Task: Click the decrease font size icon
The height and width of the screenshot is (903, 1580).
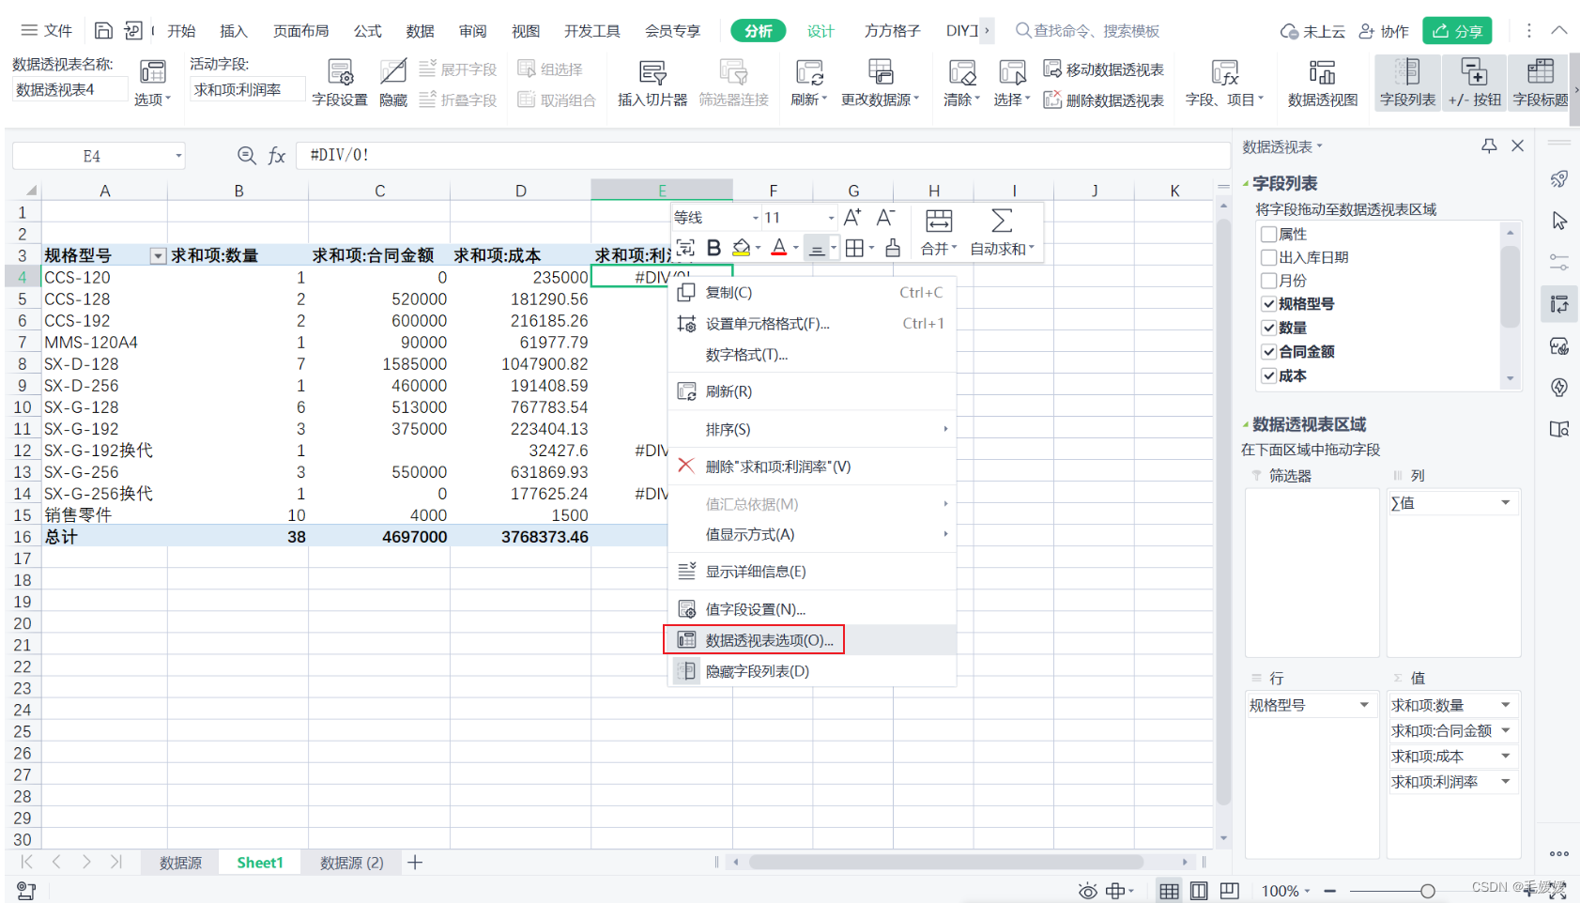Action: coord(885,218)
